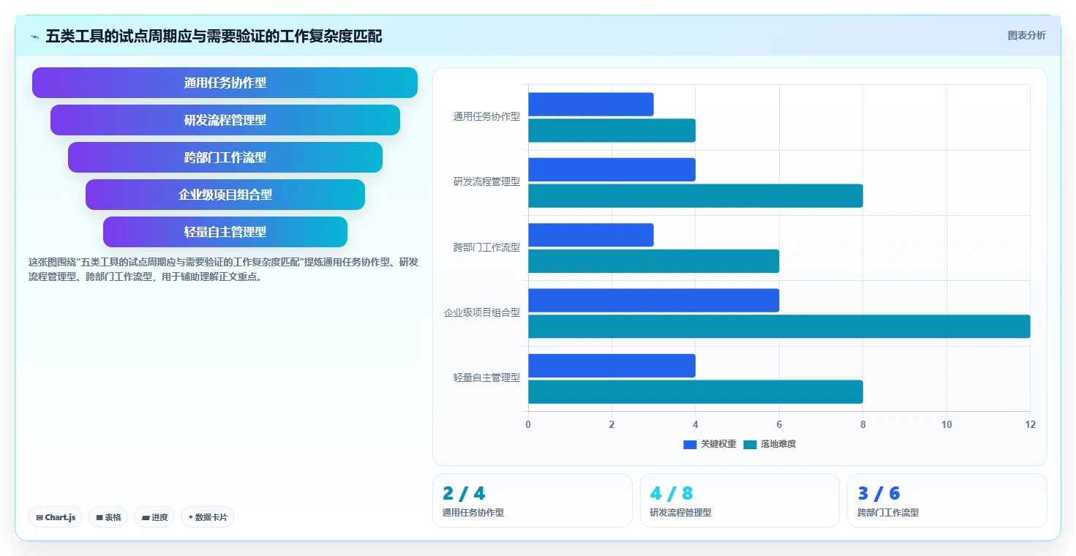Click the 关键权重 bar for 通用任务协作型
Screen dimensions: 1076x556
tap(590, 104)
